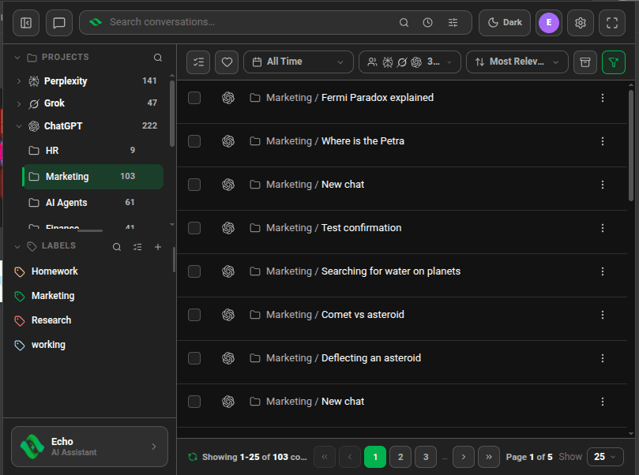Image resolution: width=639 pixels, height=475 pixels.
Task: Collapse the sidebar panel icon
Action: [26, 23]
